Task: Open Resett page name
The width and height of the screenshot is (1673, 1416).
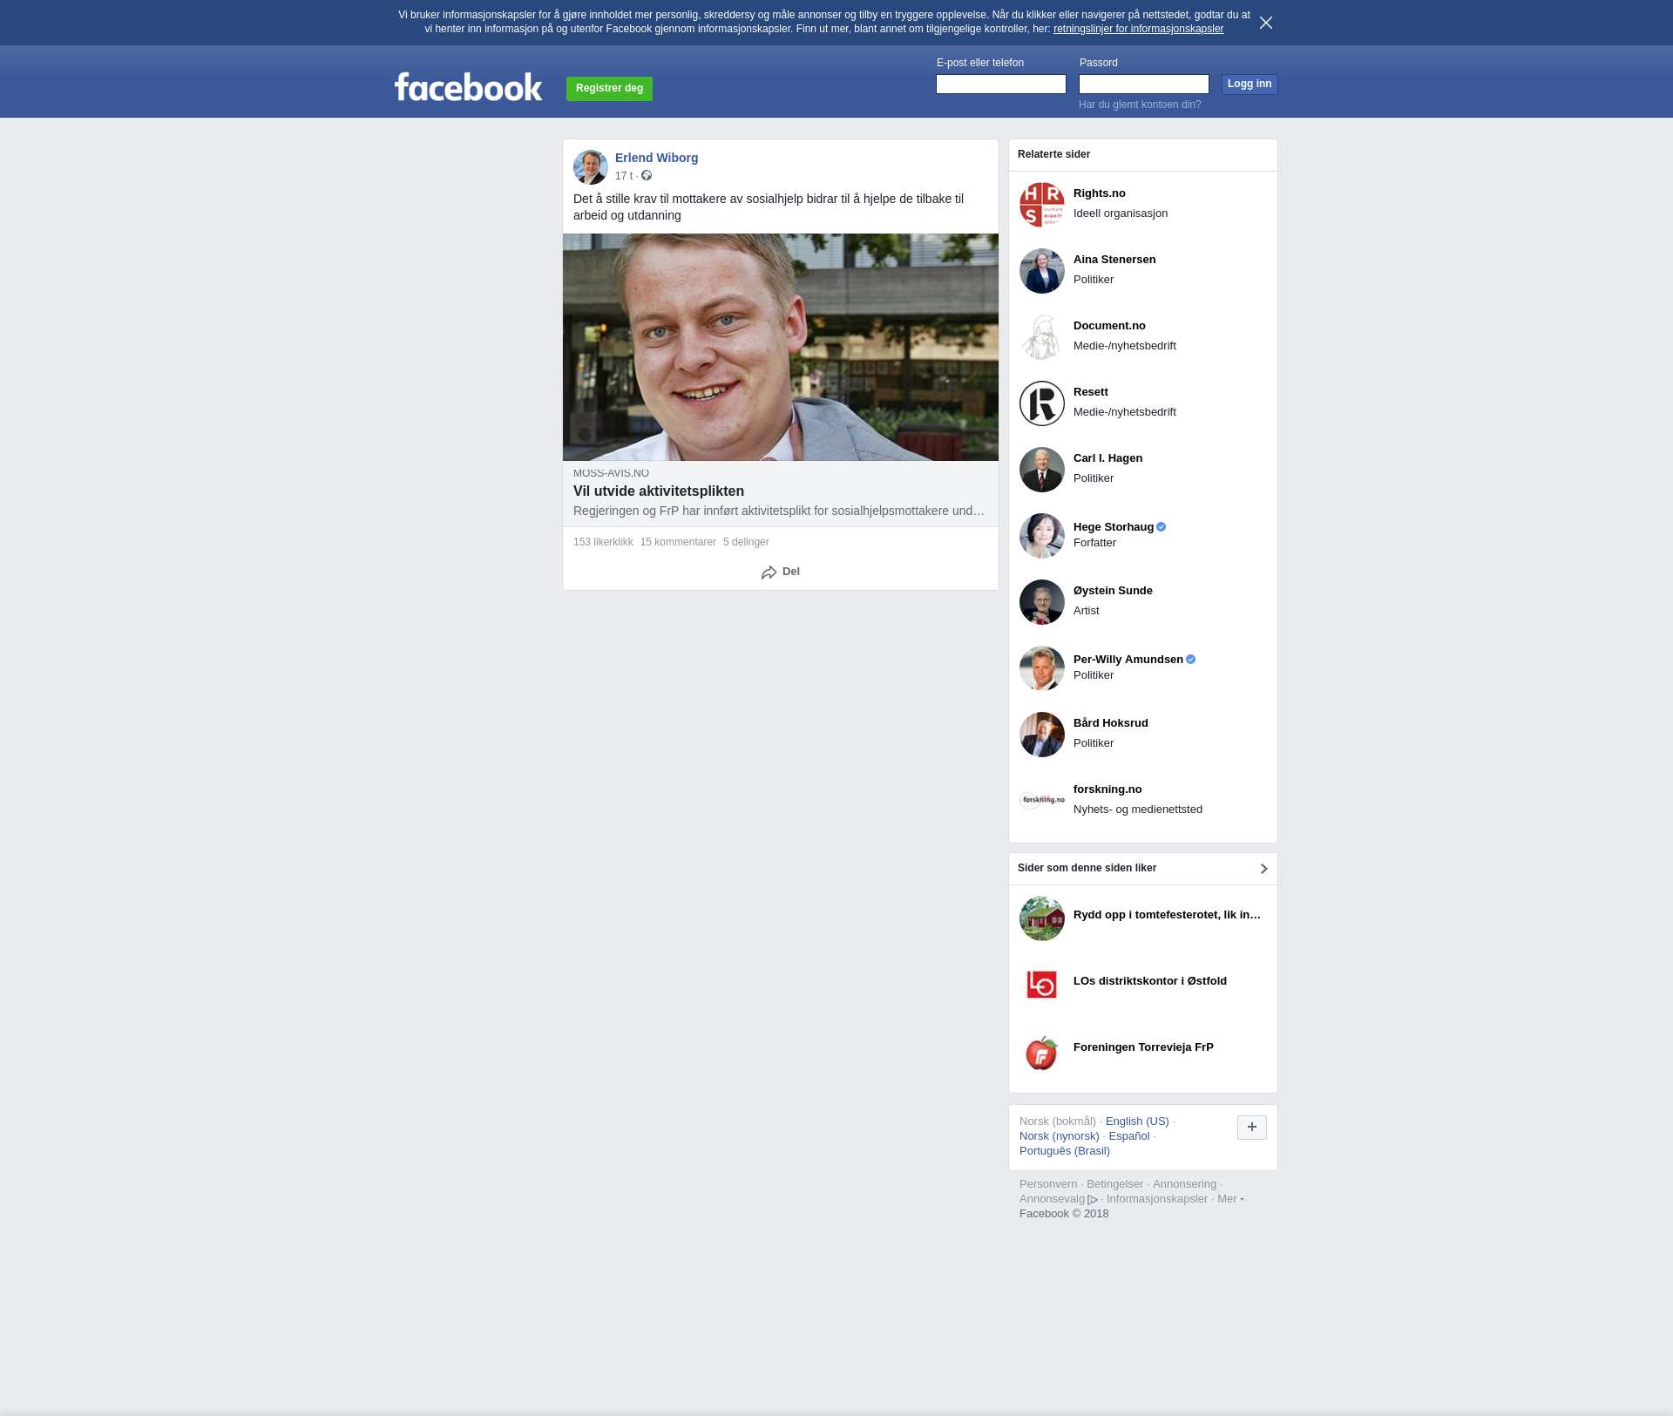Action: (1091, 392)
